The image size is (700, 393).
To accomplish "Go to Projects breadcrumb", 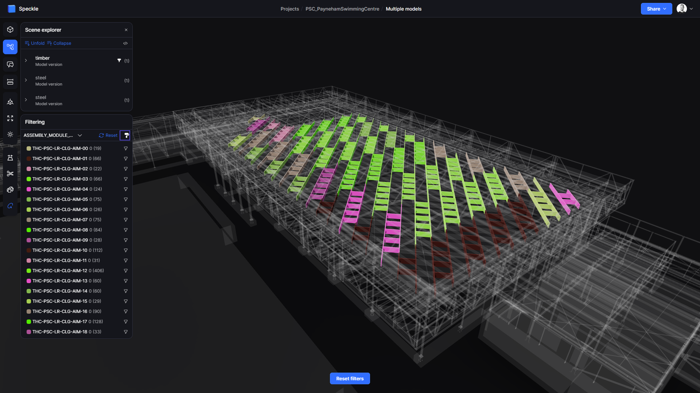I will [289, 9].
